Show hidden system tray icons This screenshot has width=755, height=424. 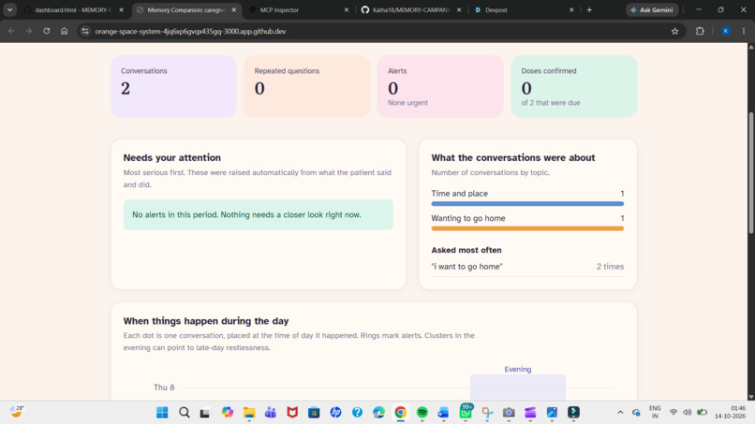coord(620,413)
